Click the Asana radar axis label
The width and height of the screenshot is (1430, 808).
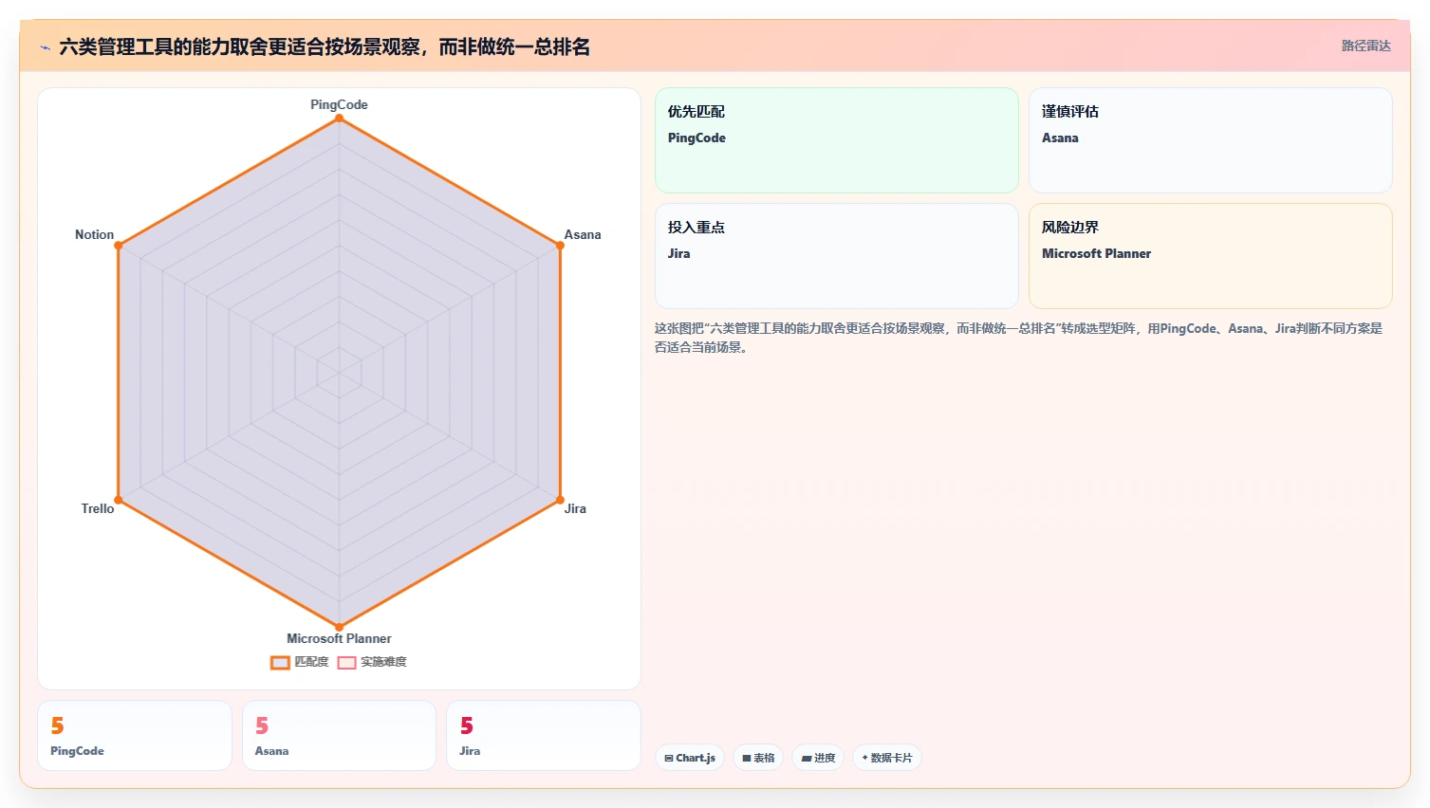(583, 234)
